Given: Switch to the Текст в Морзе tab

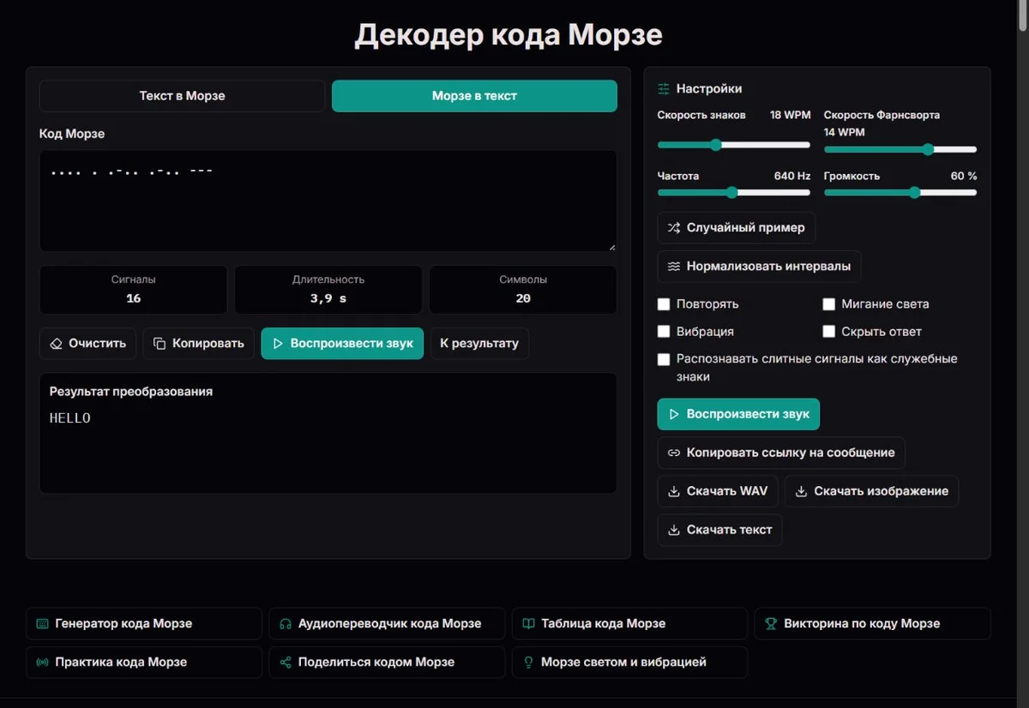Looking at the screenshot, I should [x=182, y=96].
